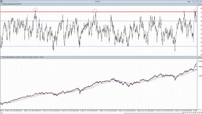Open the chart window system icon
This screenshot has width=202, height=114.
pyautogui.click(x=1, y=2)
